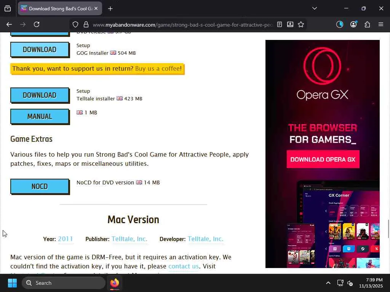The width and height of the screenshot is (390, 292).
Task: Download the NoCD for DVD version
Action: pos(40,186)
